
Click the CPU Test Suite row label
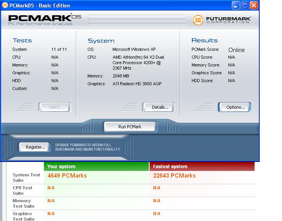(x=22, y=190)
